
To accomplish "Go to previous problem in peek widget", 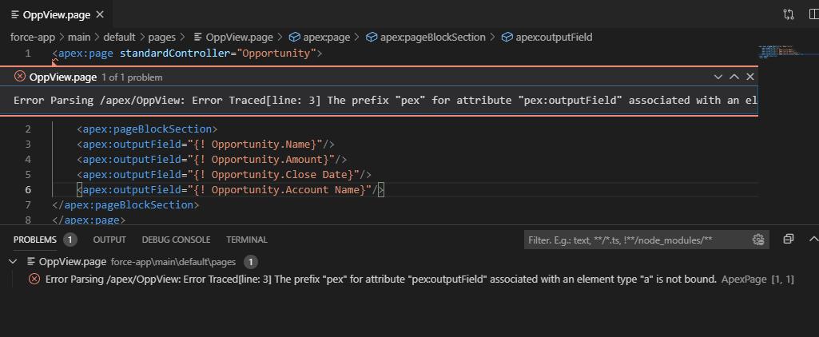I will [734, 77].
